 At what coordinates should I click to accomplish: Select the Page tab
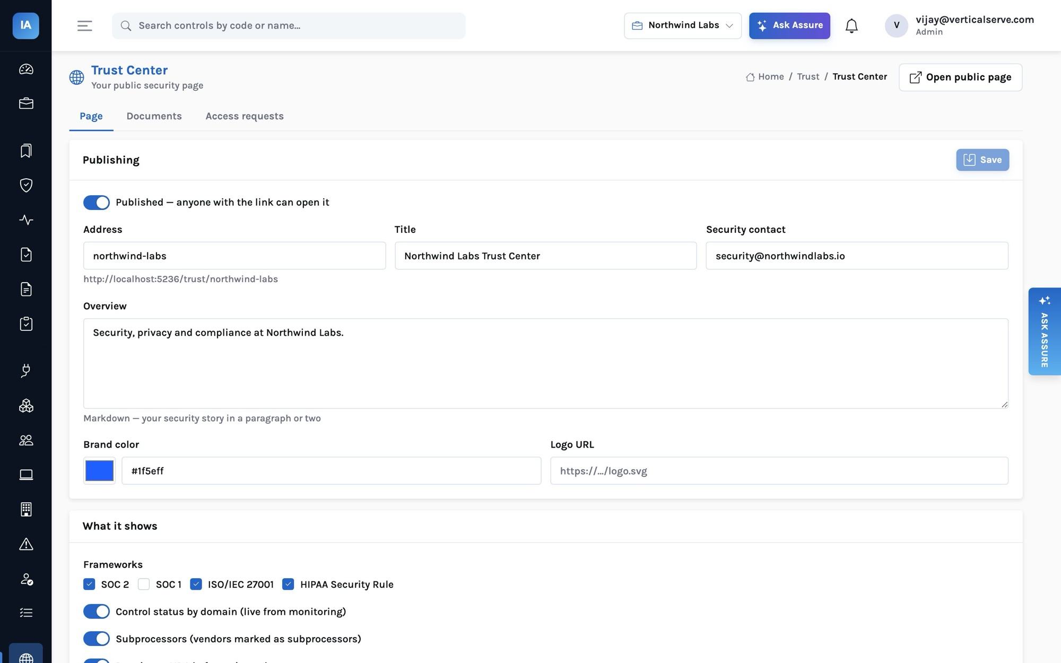pos(91,116)
